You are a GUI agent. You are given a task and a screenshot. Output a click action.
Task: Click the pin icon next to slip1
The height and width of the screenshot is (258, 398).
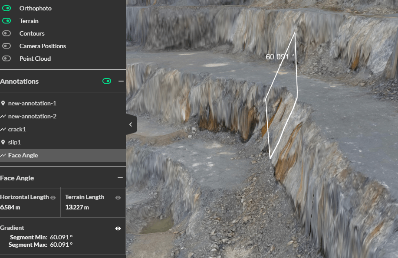4,142
